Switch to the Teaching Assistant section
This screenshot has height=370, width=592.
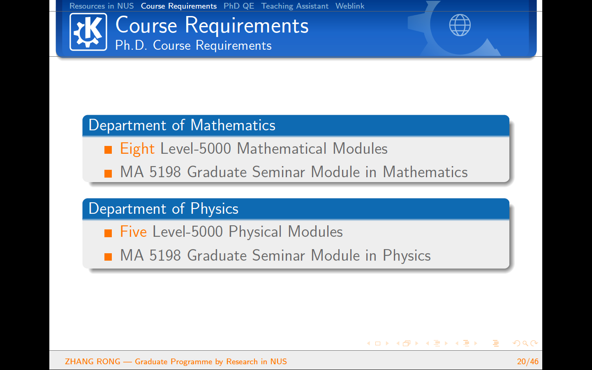(295, 6)
